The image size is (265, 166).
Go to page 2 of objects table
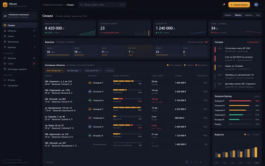(191, 162)
